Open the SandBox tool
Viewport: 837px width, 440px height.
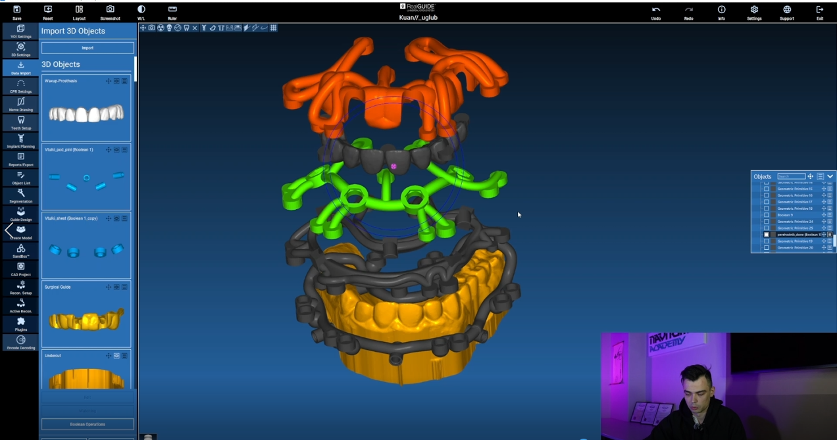20,251
